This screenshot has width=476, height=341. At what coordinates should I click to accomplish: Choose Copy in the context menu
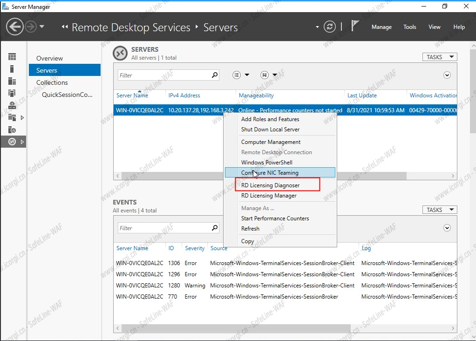247,241
